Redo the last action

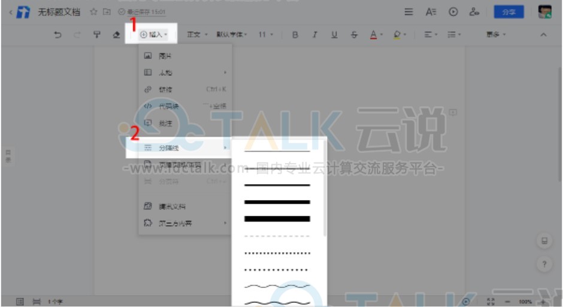point(77,35)
